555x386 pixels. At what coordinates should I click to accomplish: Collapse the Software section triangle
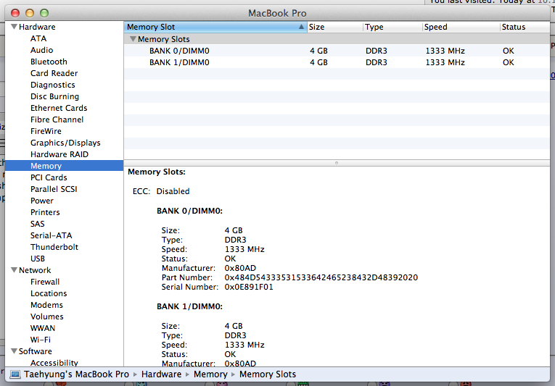(15, 351)
